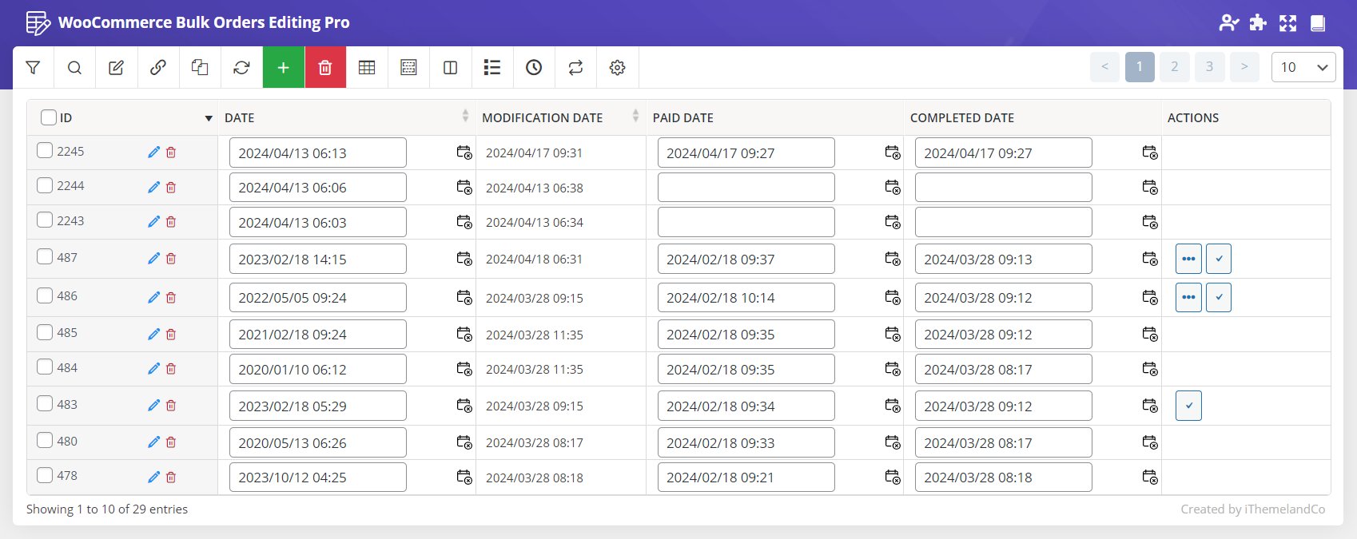Click the date field of order 478
This screenshot has width=1357, height=539.
pos(317,478)
